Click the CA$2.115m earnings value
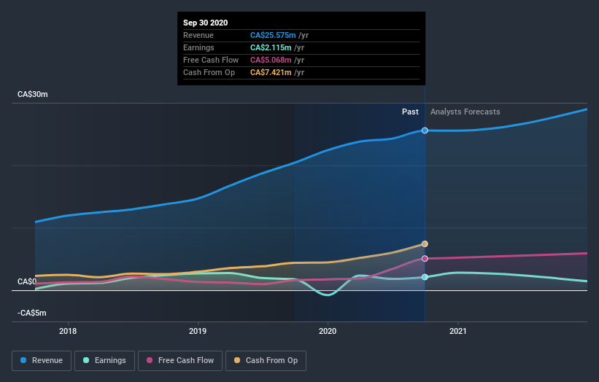Screen dimensions: 599x382 271,47
